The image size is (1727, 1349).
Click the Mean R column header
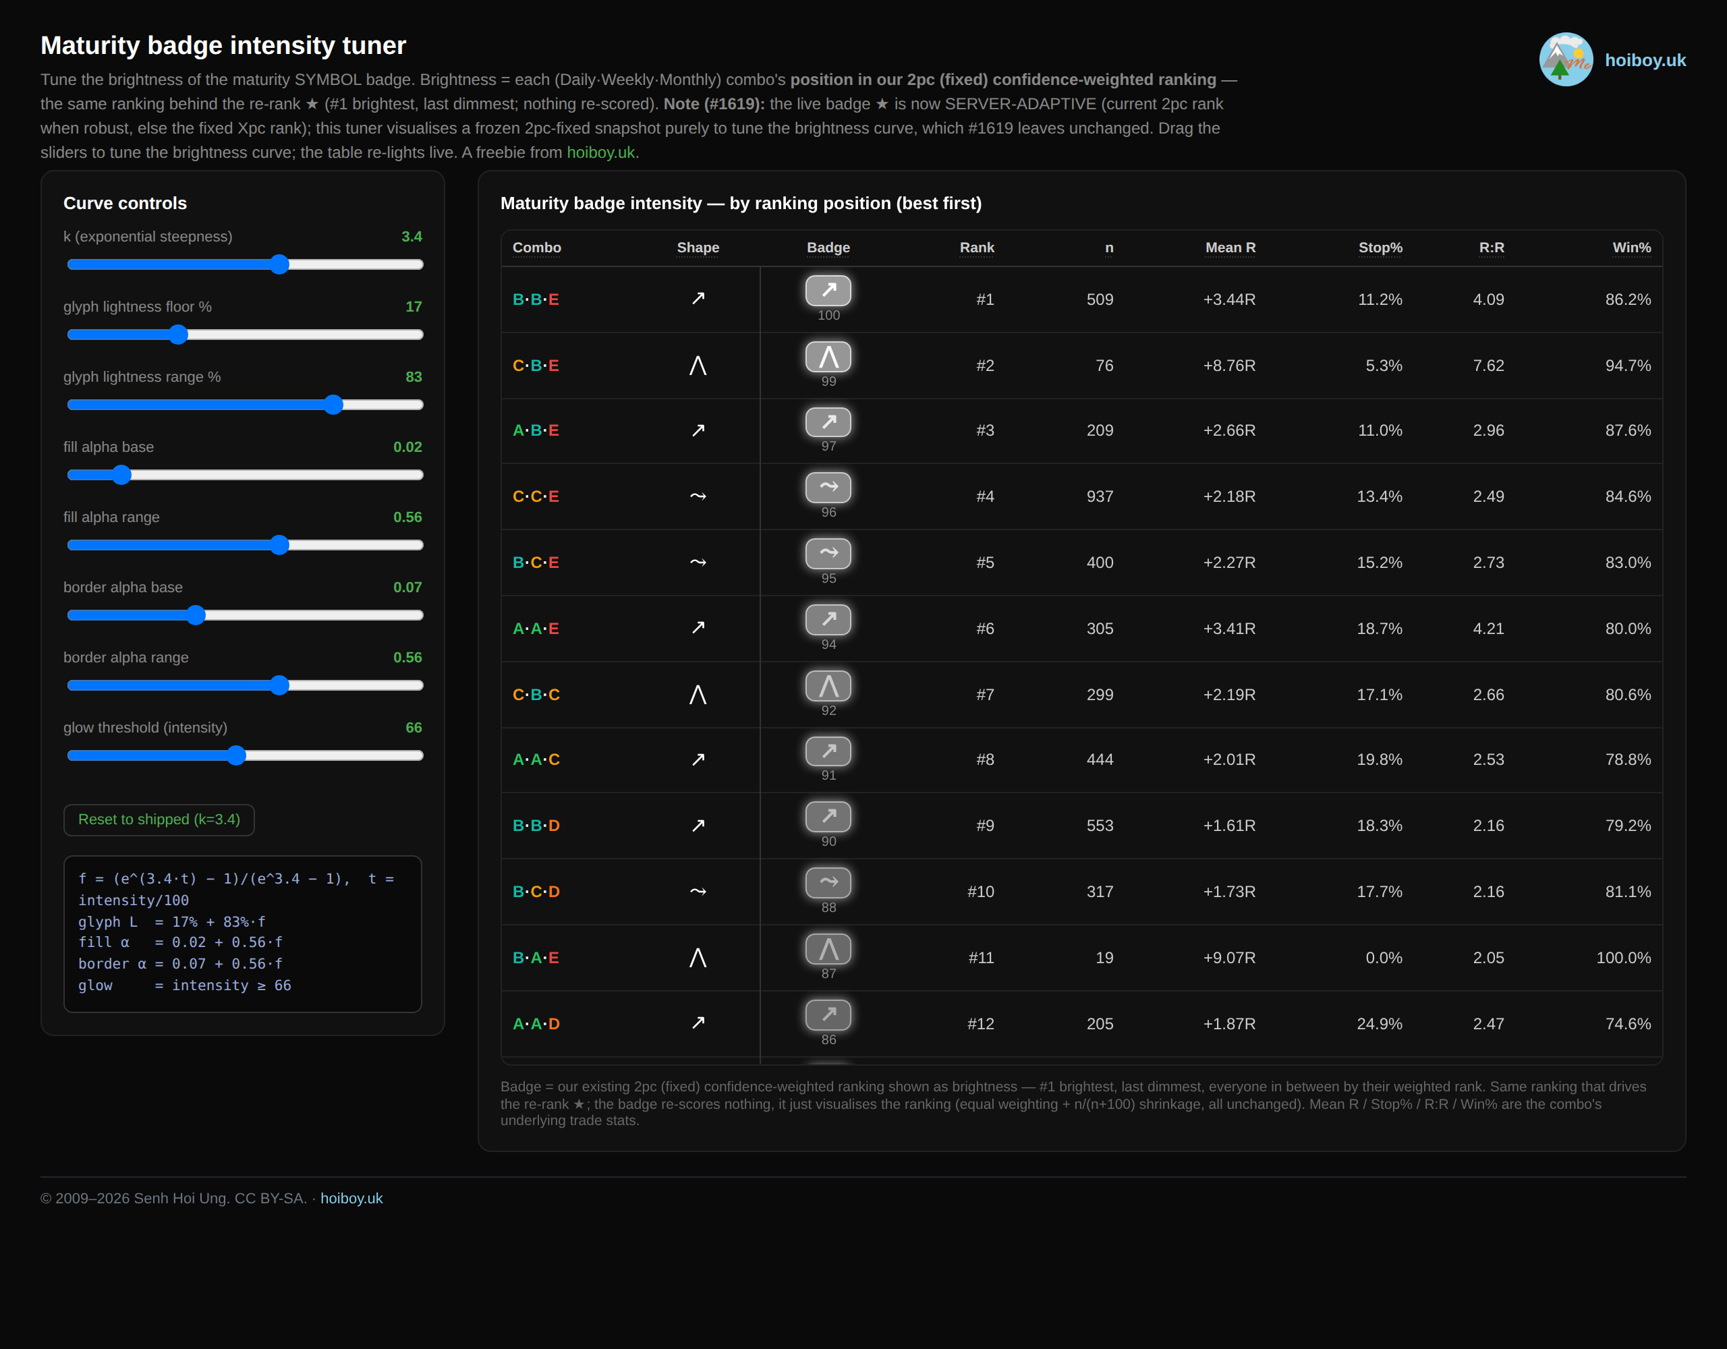pos(1230,248)
